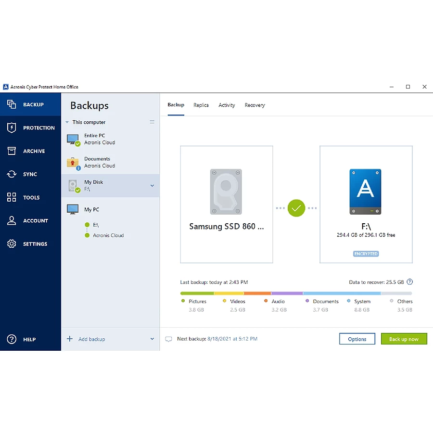Select the Documents Acronis Cloud backup

tap(111, 163)
